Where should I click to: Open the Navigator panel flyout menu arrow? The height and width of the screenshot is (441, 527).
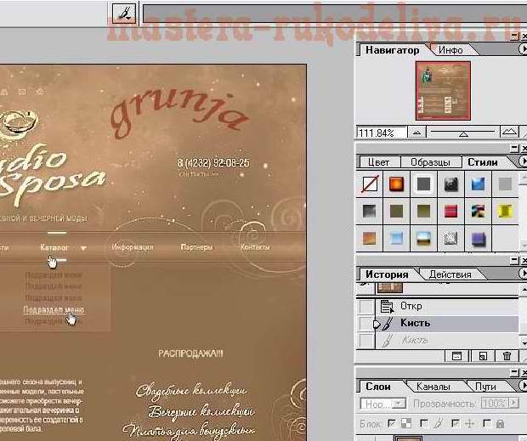coord(523,49)
